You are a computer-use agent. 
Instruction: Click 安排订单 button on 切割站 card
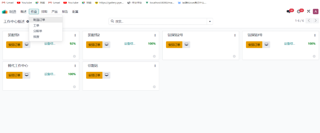(94, 75)
